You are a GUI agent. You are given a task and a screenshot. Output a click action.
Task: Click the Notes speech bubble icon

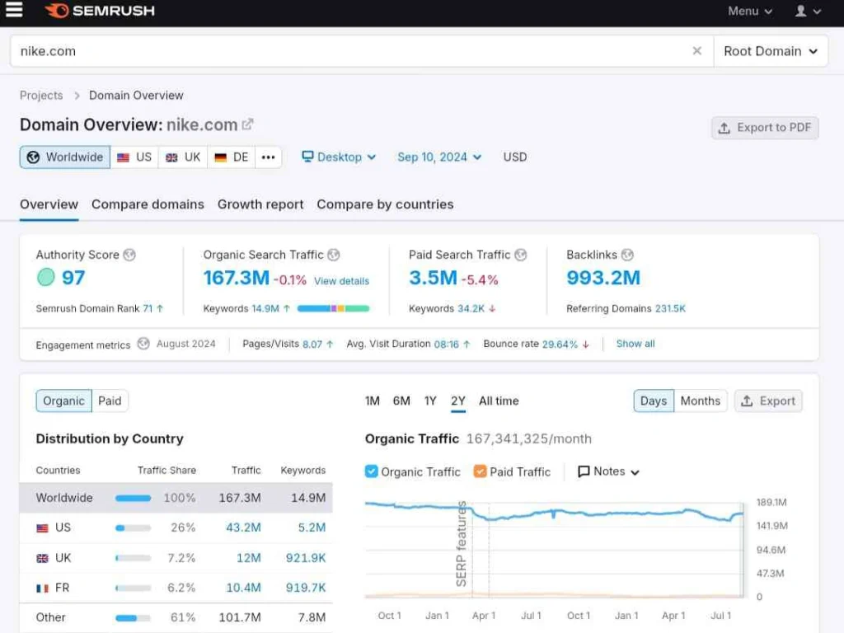[584, 471]
